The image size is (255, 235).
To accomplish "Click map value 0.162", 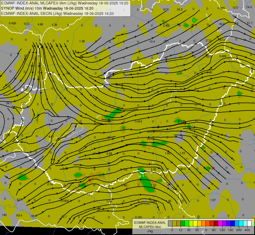I will coord(124,170).
